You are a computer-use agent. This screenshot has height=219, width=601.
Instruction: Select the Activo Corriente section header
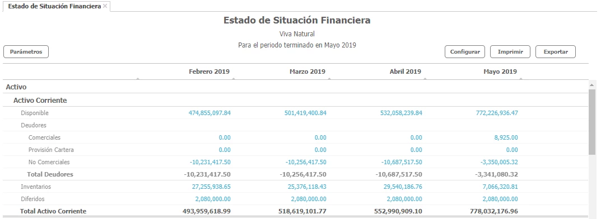pyautogui.click(x=40, y=100)
